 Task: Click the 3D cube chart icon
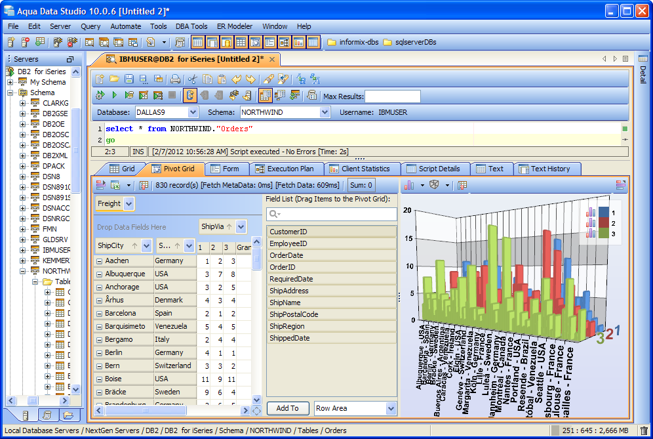pos(435,184)
